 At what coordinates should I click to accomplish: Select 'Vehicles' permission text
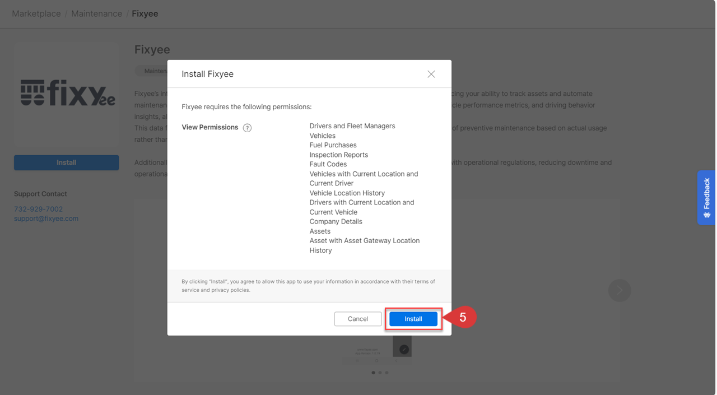point(323,136)
